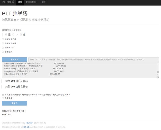Enable the 過濾推文時間 filter checkbox
This screenshot has width=161, height=130.
click(x=3, y=43)
